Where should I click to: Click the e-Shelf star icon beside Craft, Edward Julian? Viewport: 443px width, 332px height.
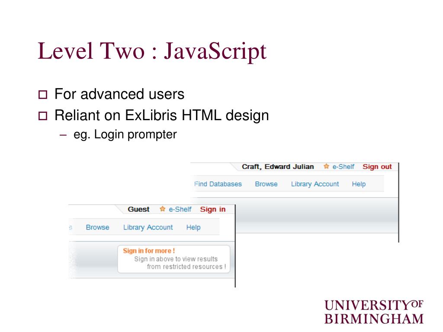click(326, 166)
